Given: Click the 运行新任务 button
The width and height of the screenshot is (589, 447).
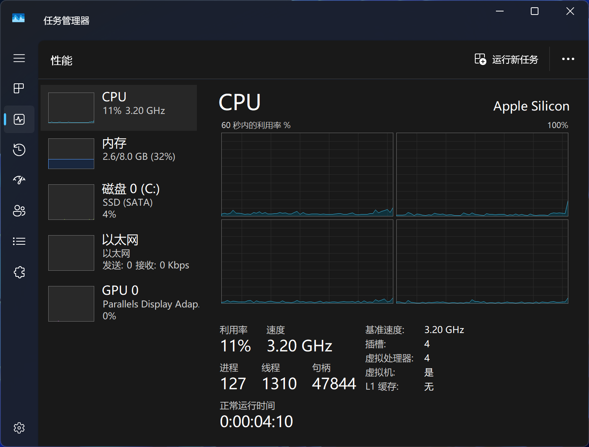Looking at the screenshot, I should click(x=506, y=60).
